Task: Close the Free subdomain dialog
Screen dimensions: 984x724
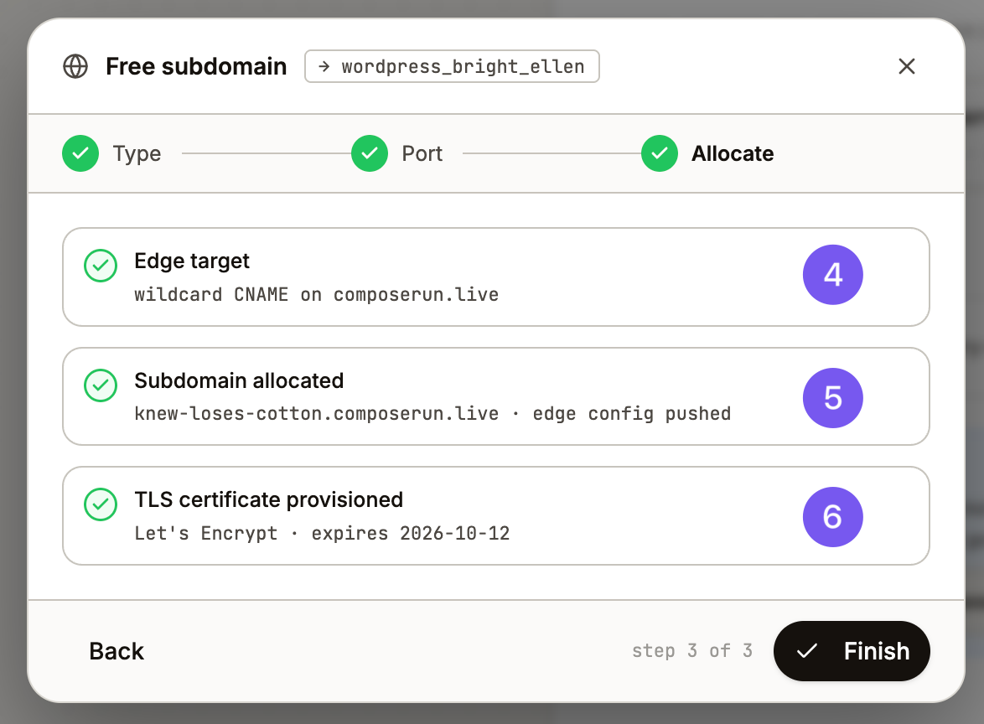Action: tap(906, 66)
